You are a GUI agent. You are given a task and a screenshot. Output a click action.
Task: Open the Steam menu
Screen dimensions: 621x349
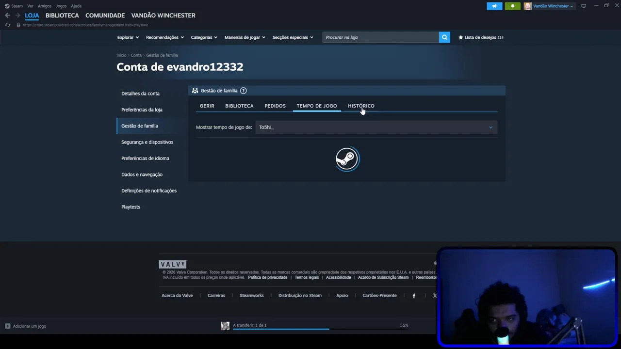[17, 6]
